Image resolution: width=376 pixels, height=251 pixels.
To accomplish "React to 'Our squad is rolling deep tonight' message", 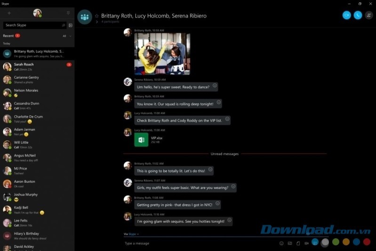I will click(219, 102).
